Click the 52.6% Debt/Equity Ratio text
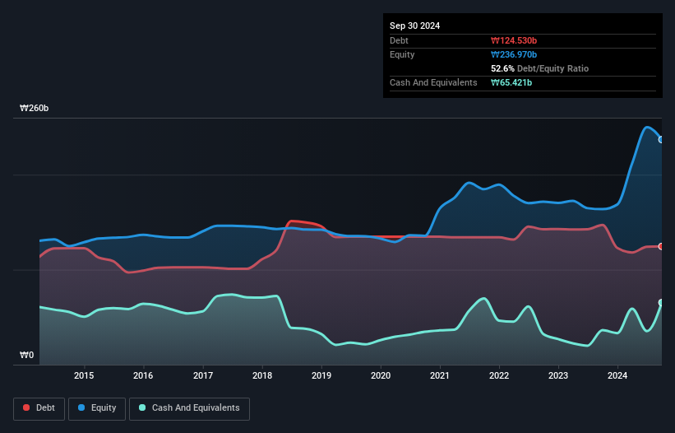 (539, 68)
